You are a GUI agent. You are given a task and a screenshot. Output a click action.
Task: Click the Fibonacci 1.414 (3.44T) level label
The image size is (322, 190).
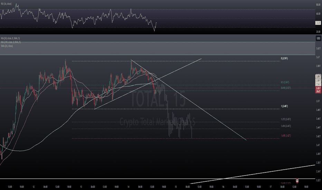pos(286,126)
